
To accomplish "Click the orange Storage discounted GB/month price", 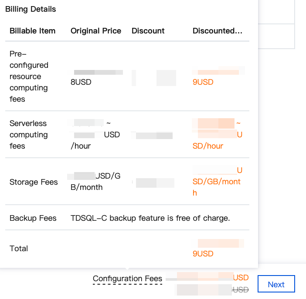I will [x=217, y=181].
